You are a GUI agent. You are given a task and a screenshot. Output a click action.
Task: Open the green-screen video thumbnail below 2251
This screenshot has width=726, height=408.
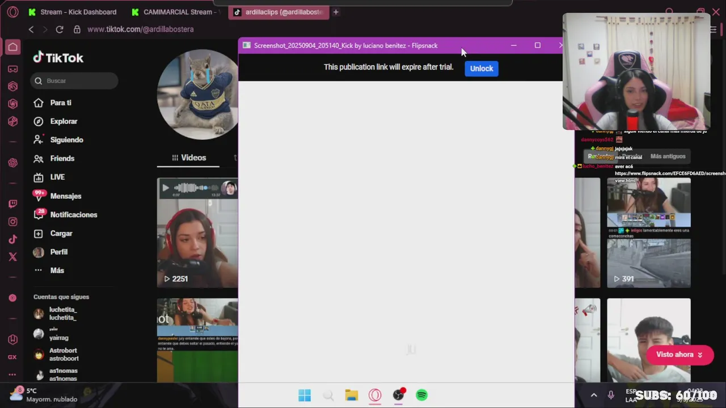197,340
